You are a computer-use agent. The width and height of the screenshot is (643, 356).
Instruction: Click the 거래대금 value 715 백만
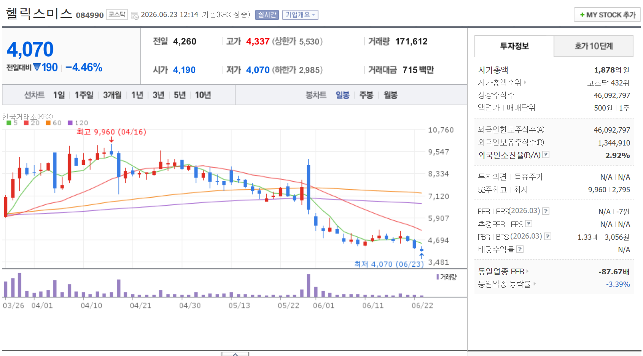[418, 70]
